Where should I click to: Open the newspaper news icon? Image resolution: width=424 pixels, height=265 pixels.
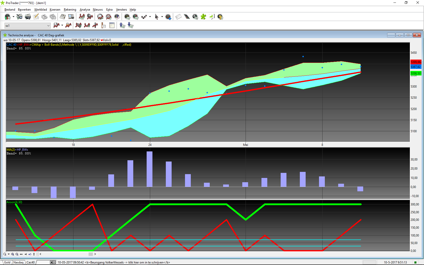click(63, 17)
